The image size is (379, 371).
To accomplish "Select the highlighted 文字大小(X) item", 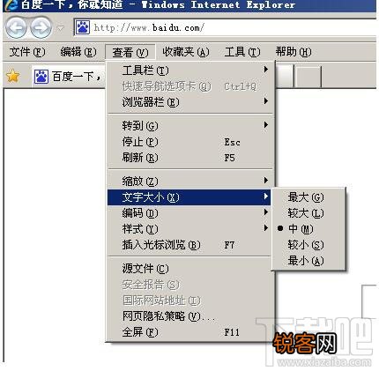I will pyautogui.click(x=189, y=197).
